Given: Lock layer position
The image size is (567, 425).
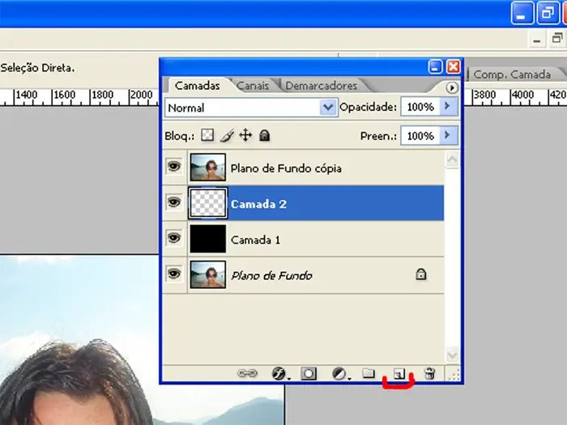Looking at the screenshot, I should pos(245,136).
